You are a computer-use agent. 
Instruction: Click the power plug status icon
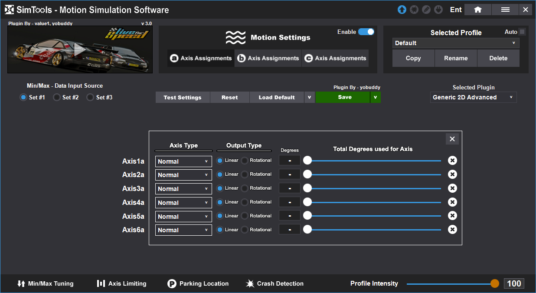pyautogui.click(x=438, y=10)
